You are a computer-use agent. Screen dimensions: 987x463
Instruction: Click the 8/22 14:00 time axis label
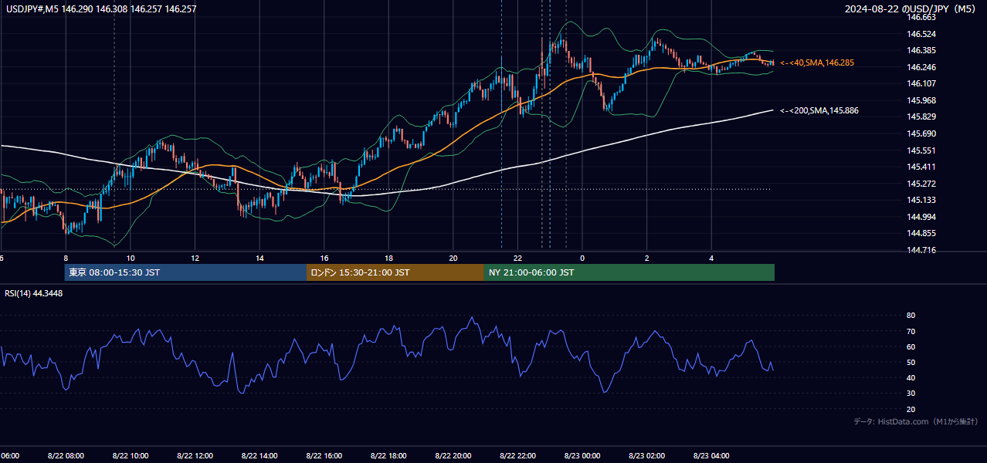tap(259, 456)
